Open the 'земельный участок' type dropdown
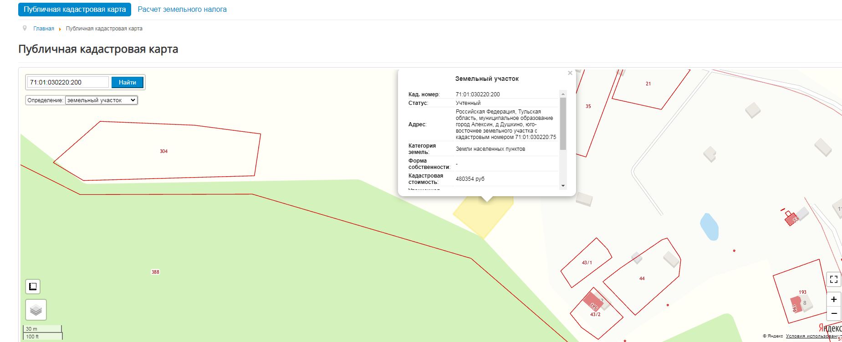The height and width of the screenshot is (342, 842). pos(101,100)
